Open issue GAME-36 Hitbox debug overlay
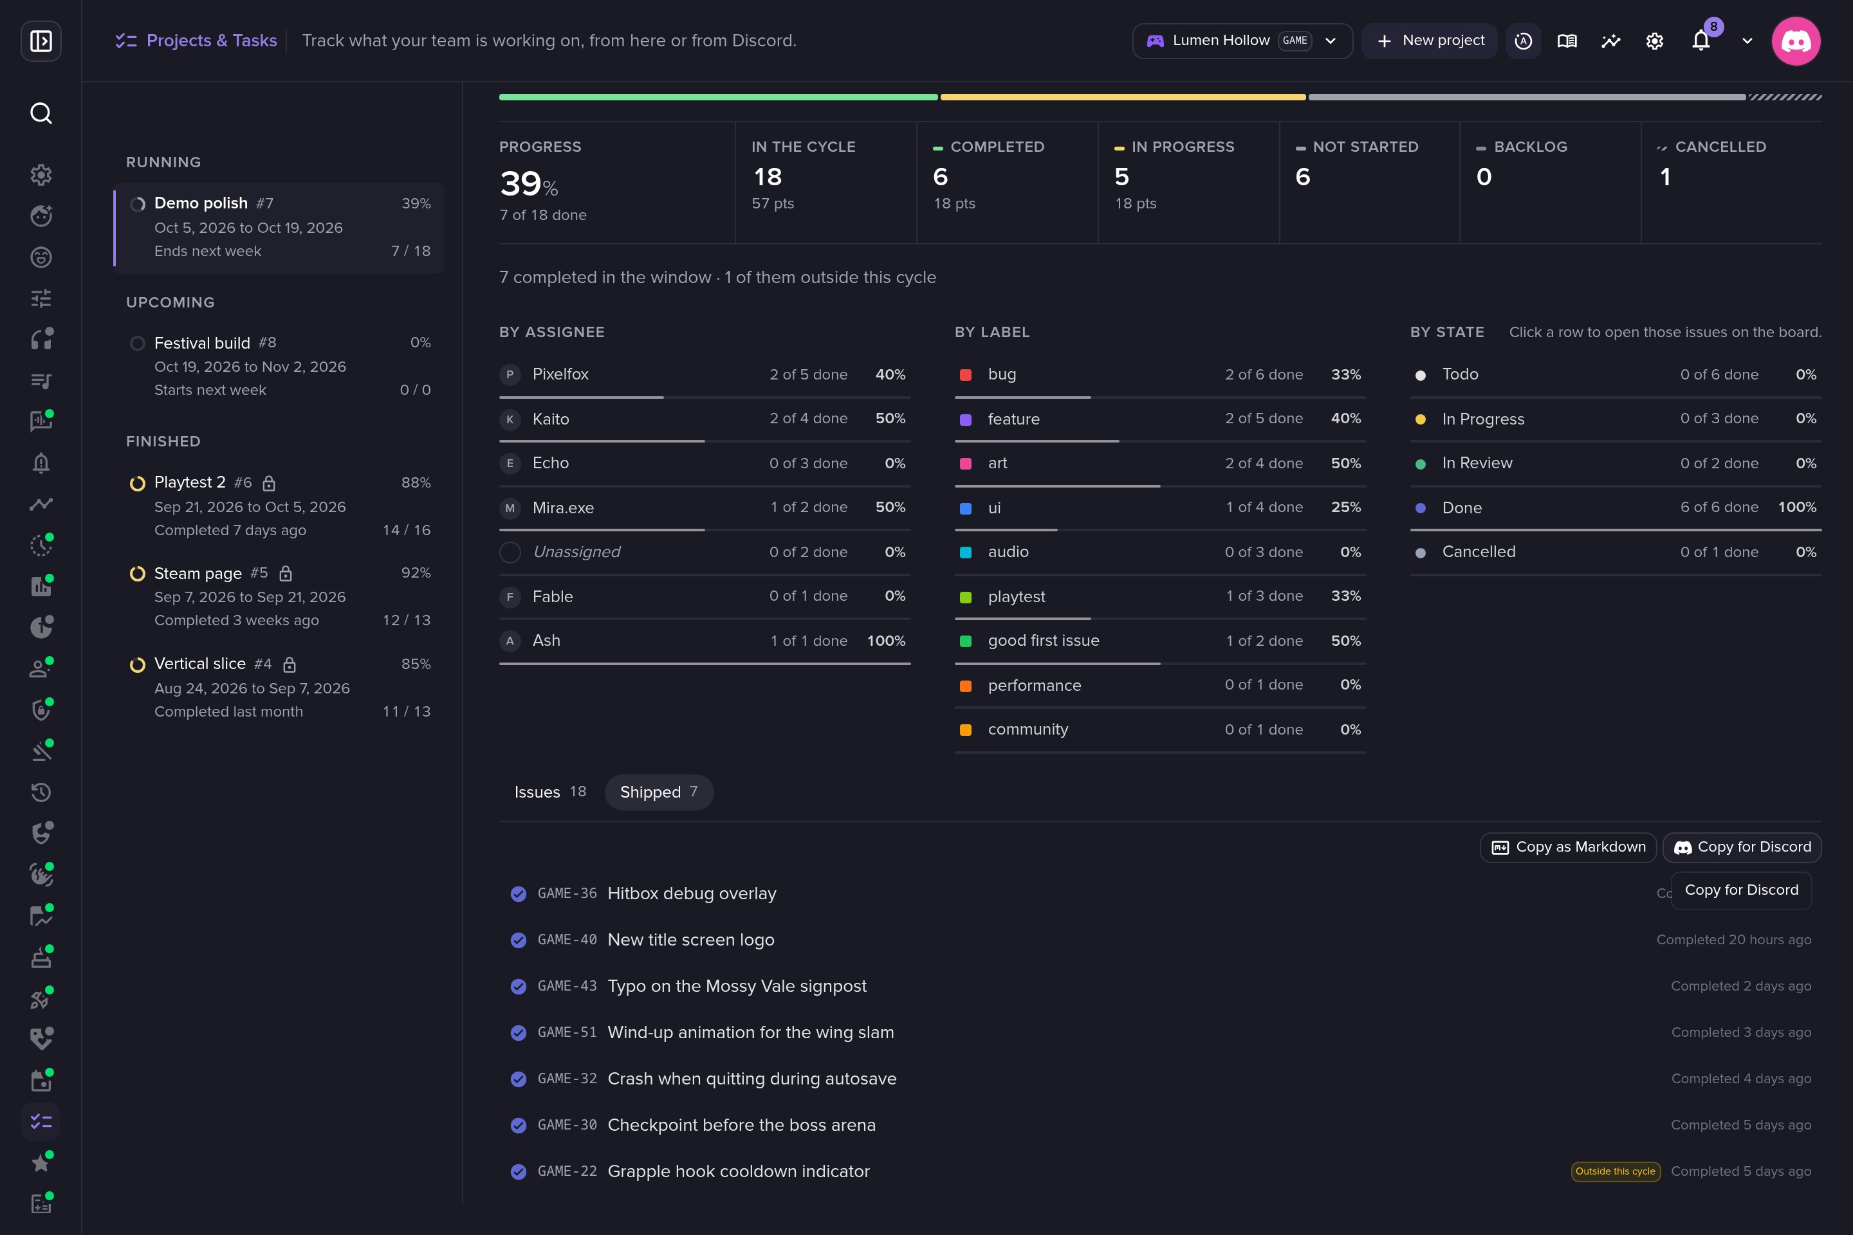The height and width of the screenshot is (1235, 1853). pos(1161,893)
